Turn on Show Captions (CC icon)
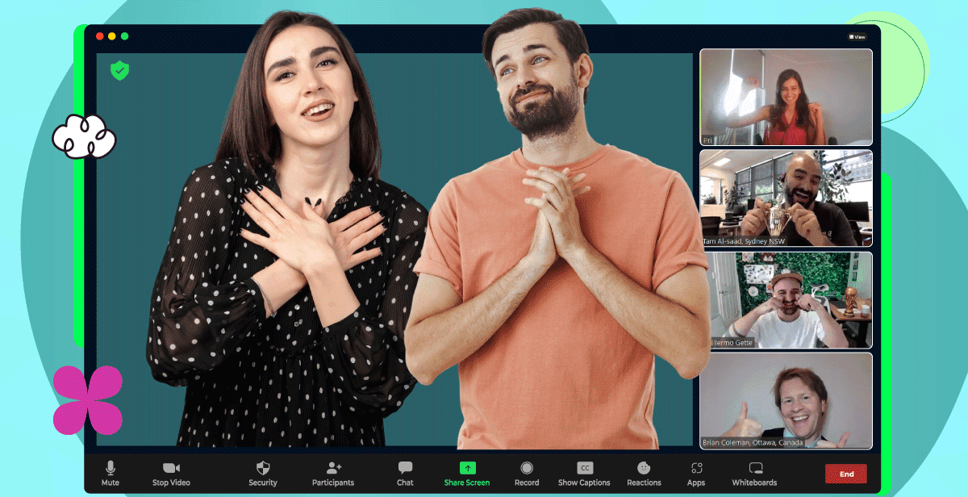Screen dimensions: 968x497 point(584,474)
